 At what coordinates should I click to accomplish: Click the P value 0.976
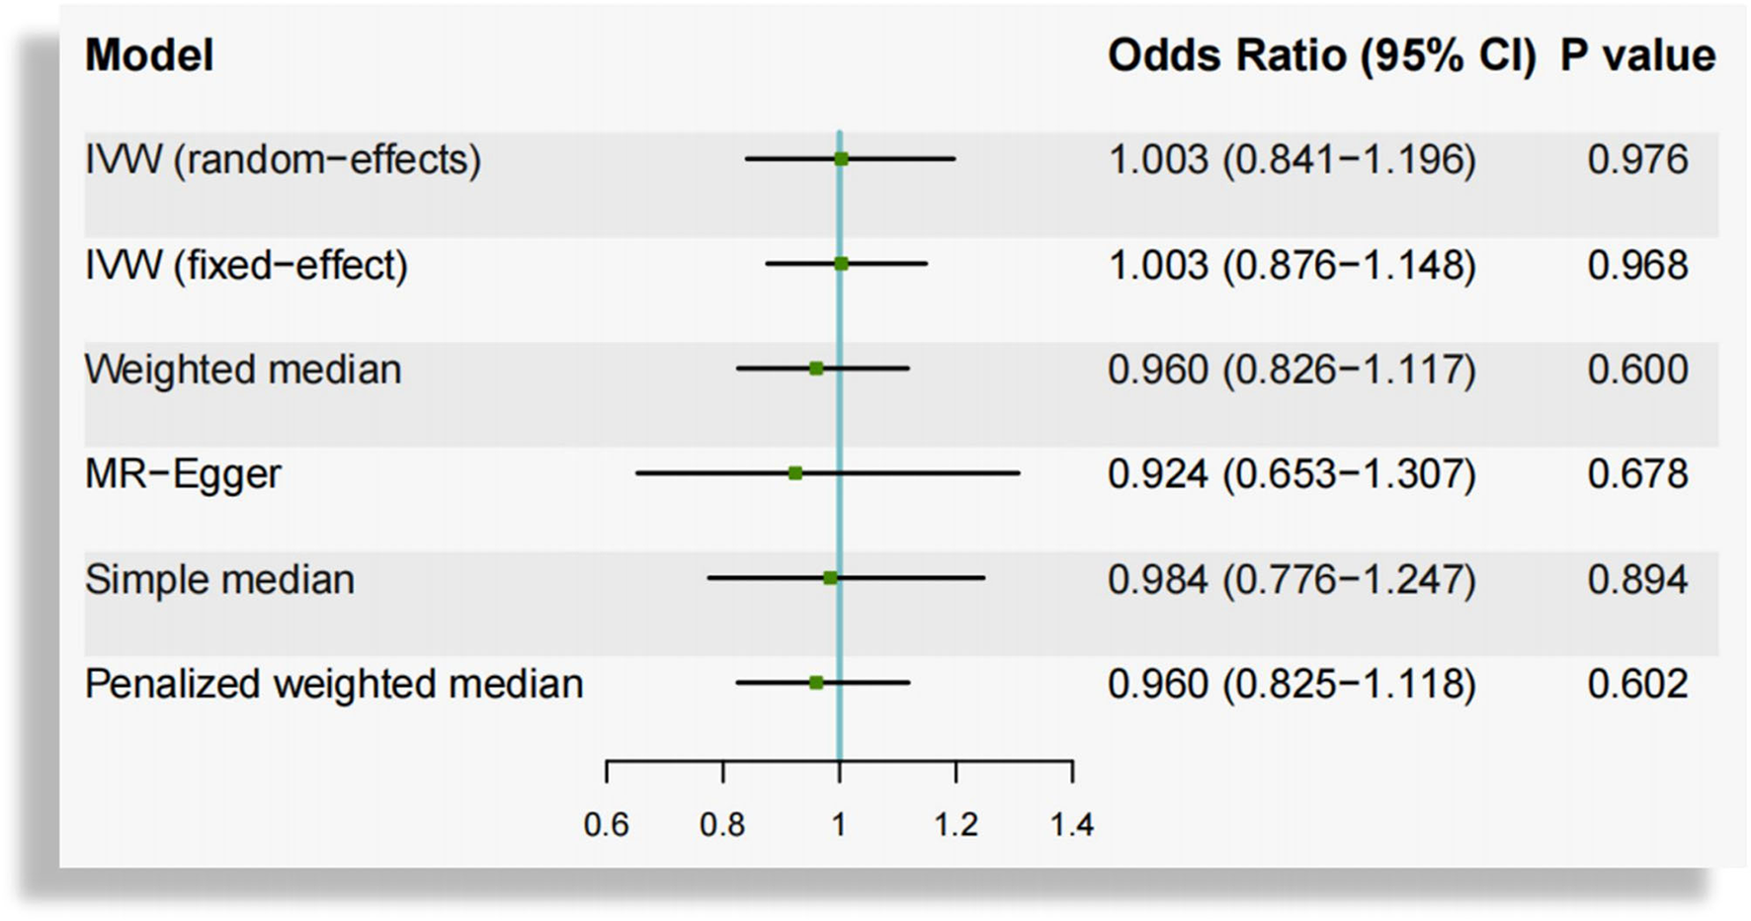(1637, 160)
